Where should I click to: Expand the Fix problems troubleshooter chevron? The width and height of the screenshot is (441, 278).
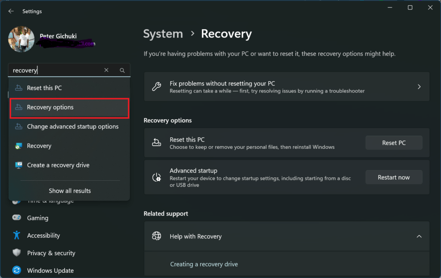tap(419, 86)
